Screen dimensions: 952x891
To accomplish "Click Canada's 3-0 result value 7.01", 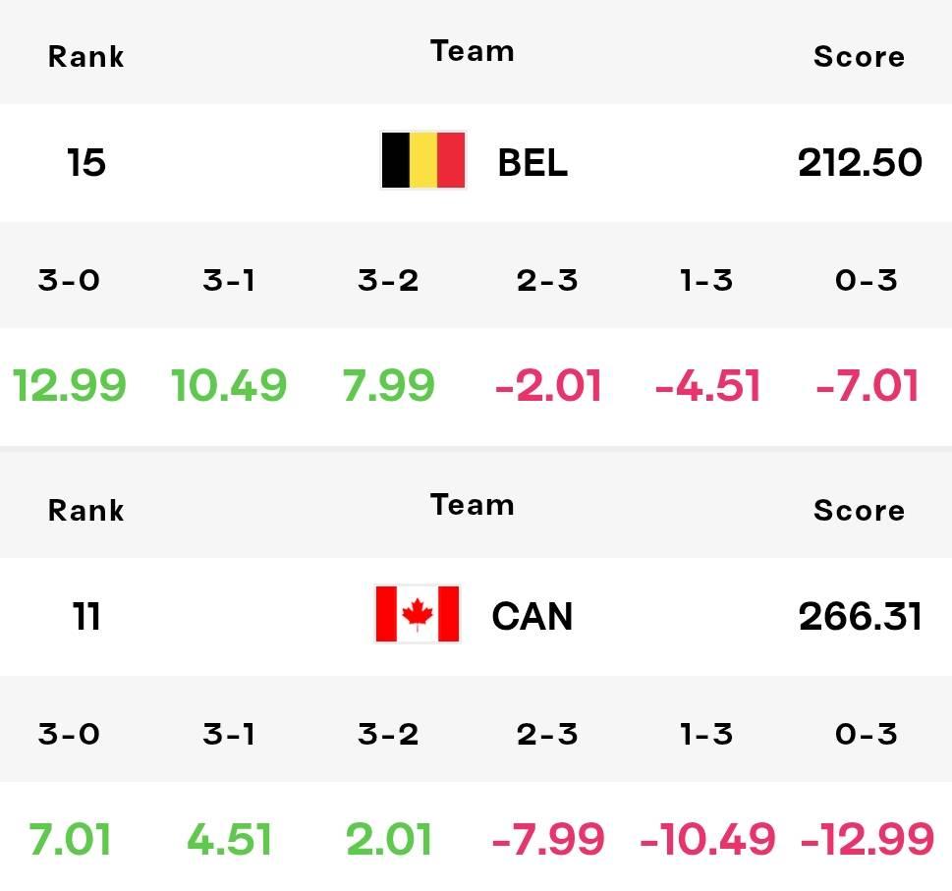I will point(69,839).
